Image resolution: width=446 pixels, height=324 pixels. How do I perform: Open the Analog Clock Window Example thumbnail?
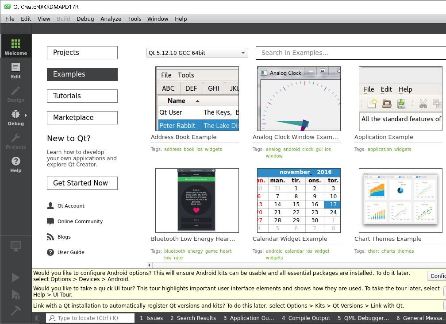point(299,99)
